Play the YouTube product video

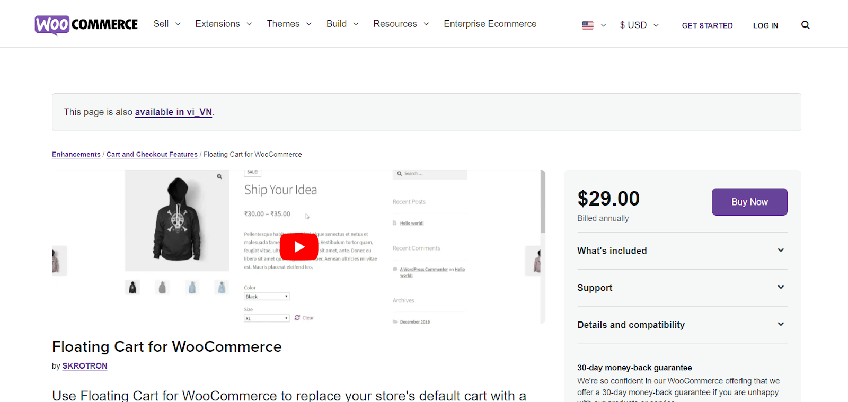click(299, 247)
